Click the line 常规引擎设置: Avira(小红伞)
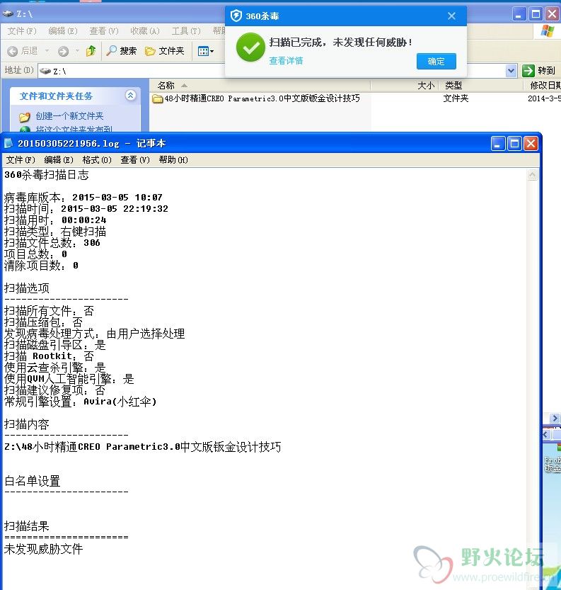Viewport: 561px width, 590px height. [x=81, y=402]
